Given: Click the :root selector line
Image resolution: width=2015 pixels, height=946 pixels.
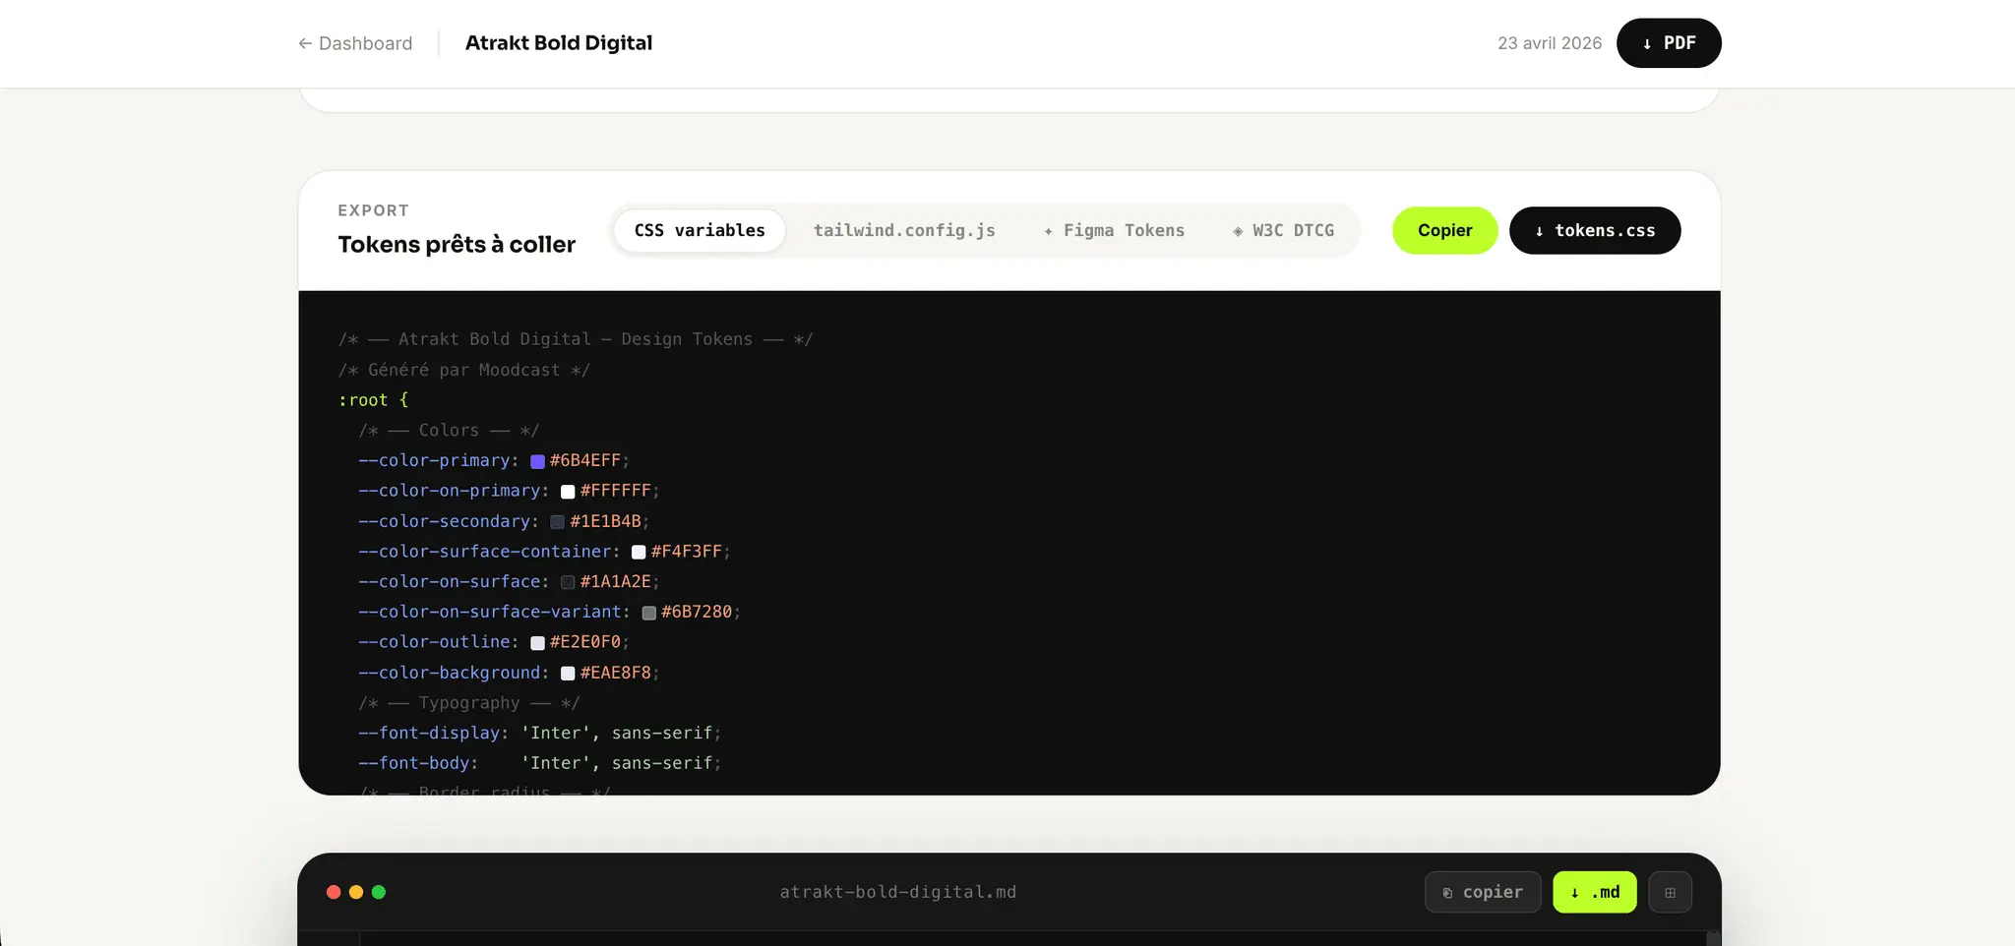Looking at the screenshot, I should [x=373, y=400].
